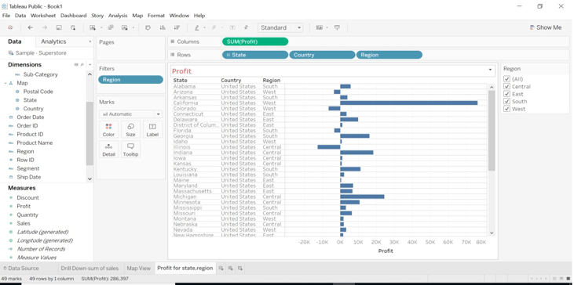Click the Presentation mode icon
This screenshot has width=574, height=285.
point(337,27)
